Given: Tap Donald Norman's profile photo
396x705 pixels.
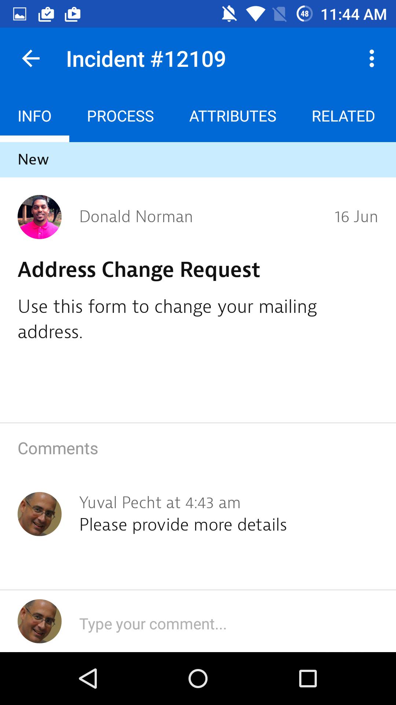Looking at the screenshot, I should pyautogui.click(x=40, y=217).
